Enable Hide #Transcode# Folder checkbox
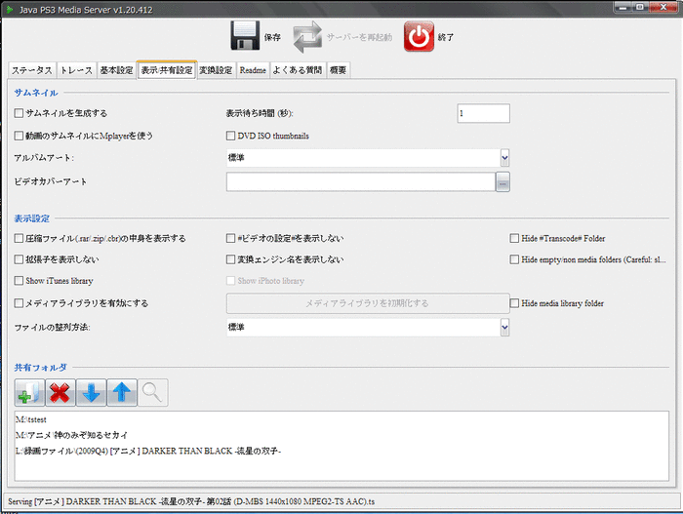683x514 pixels. tap(514, 238)
